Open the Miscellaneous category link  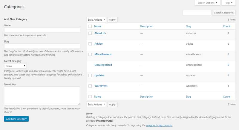tap(103, 54)
